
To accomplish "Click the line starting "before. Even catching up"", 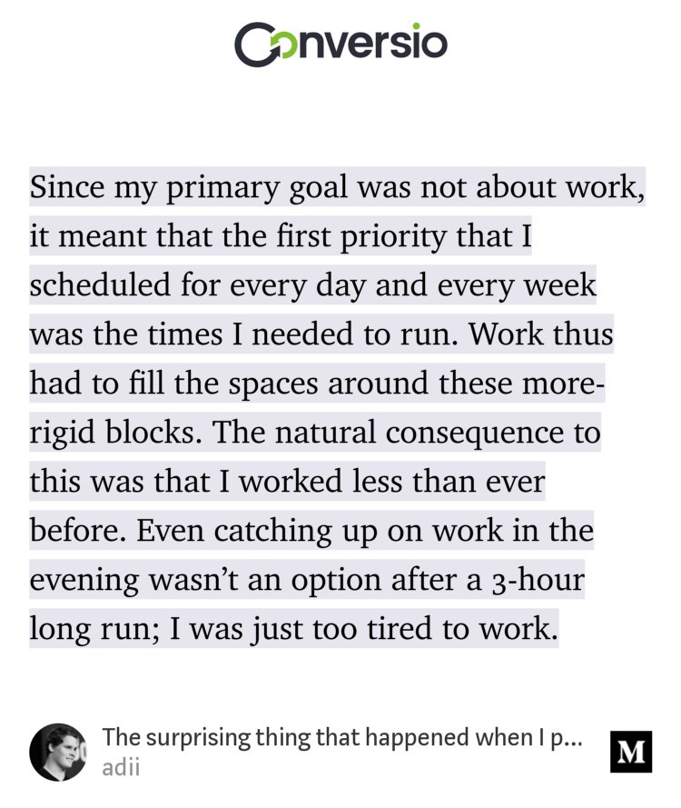I will (x=311, y=530).
